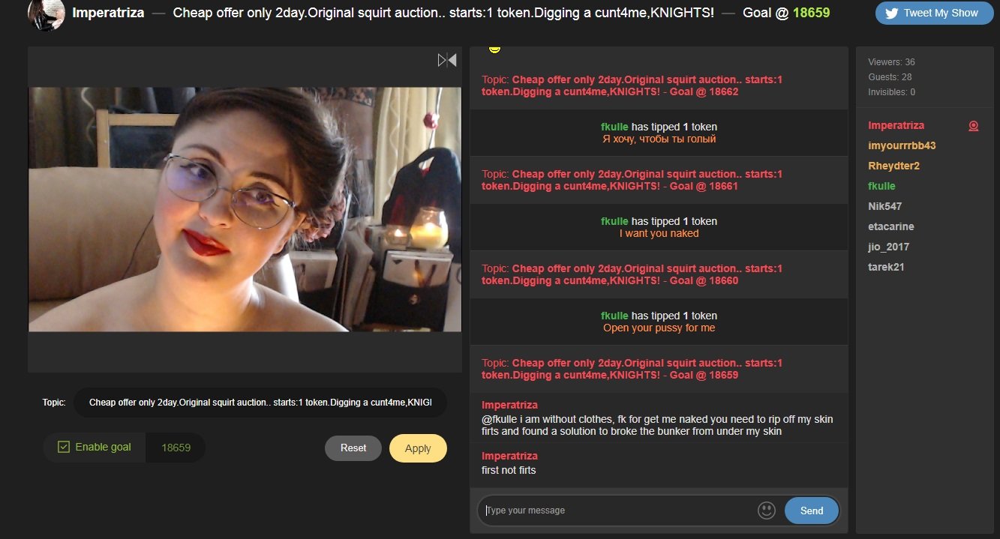Click the Tweet My Show button
The image size is (1000, 539).
pos(933,13)
